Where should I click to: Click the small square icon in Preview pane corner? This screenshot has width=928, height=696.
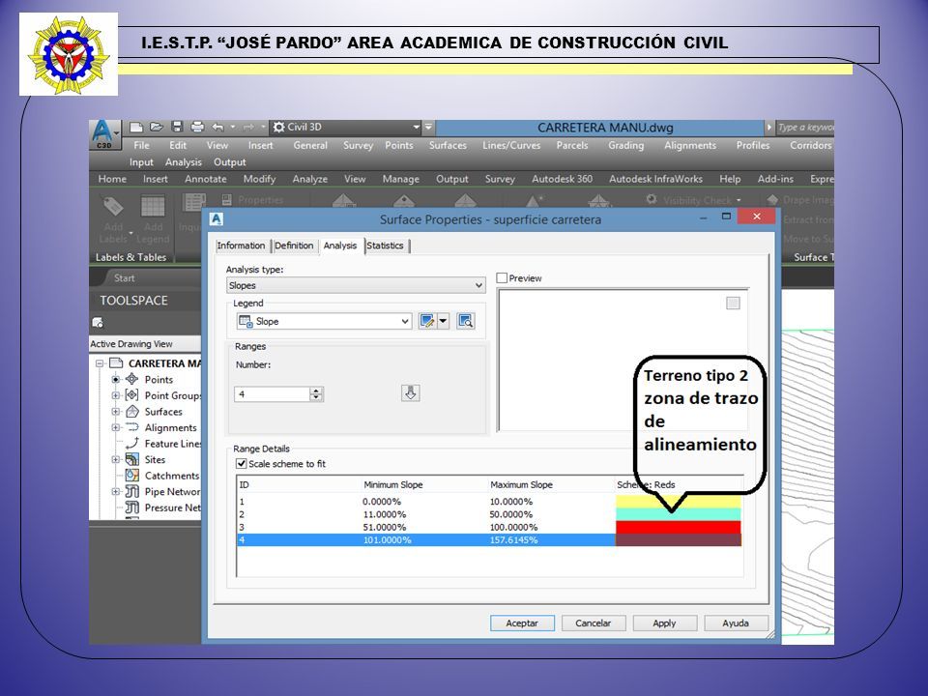pyautogui.click(x=733, y=303)
